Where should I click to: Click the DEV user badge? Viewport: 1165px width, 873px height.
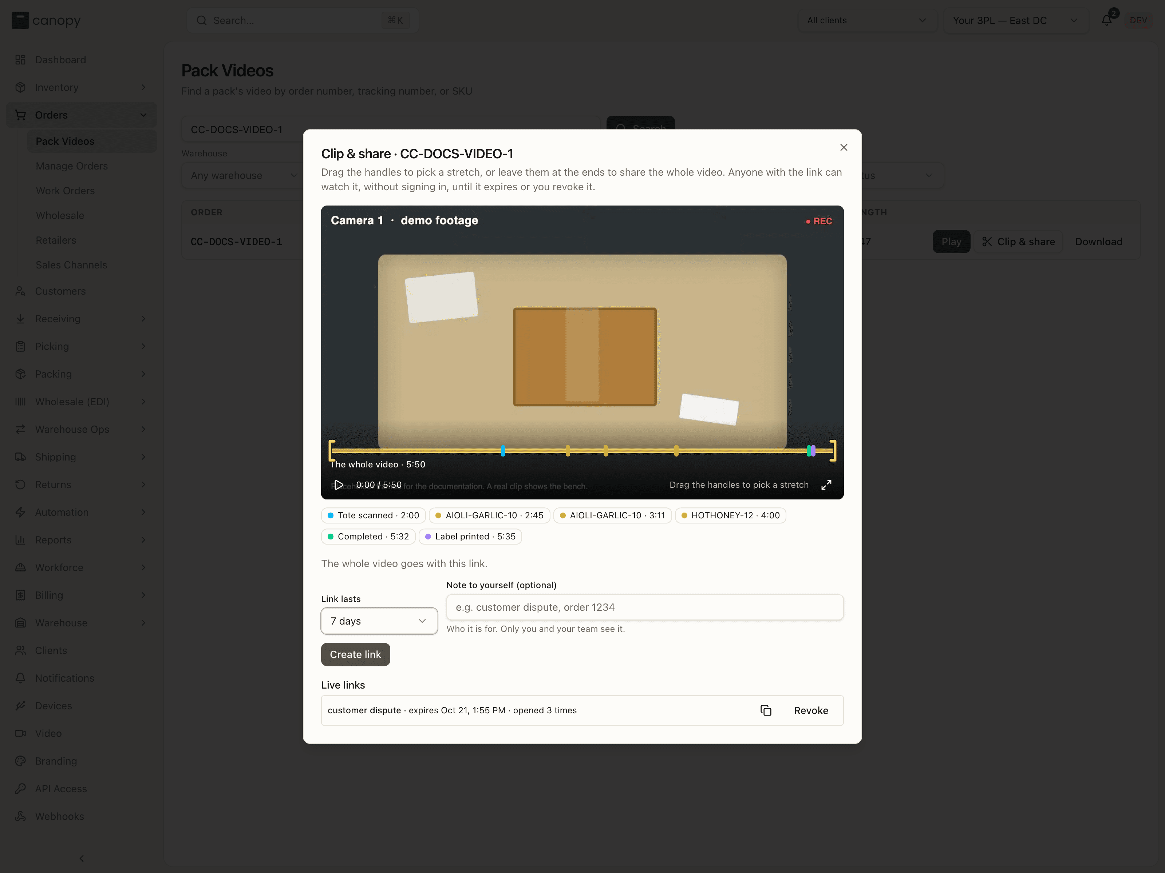[1139, 20]
